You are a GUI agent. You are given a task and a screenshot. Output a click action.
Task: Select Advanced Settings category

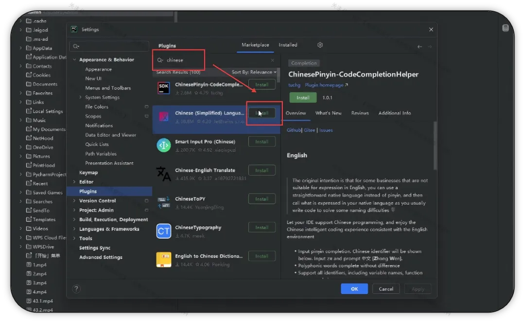click(x=101, y=257)
